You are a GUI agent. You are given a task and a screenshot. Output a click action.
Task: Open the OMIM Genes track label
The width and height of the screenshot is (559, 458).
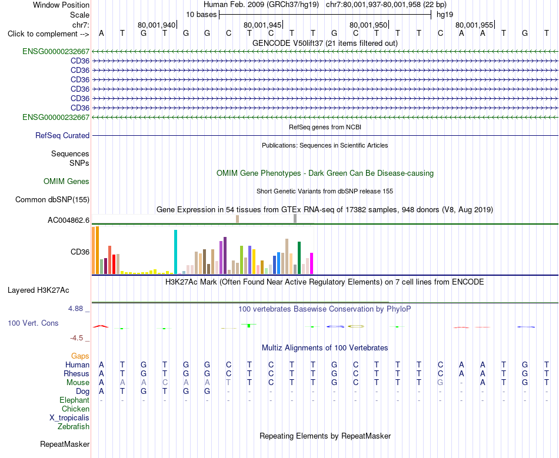coord(66,181)
